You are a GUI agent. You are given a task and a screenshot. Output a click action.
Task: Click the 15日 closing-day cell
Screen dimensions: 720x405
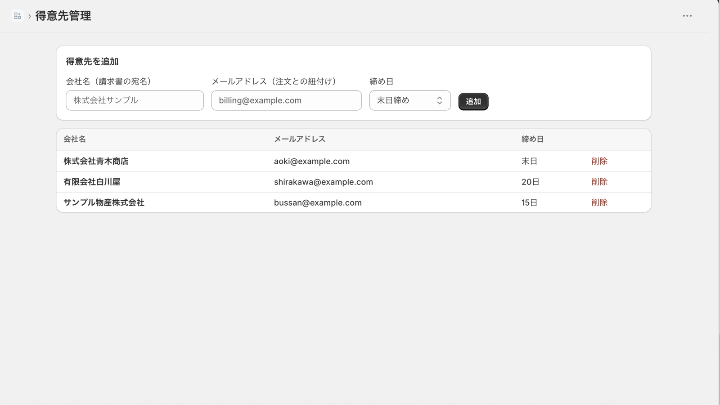[x=530, y=202]
